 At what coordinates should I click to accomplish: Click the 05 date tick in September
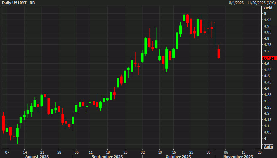(x=76, y=152)
